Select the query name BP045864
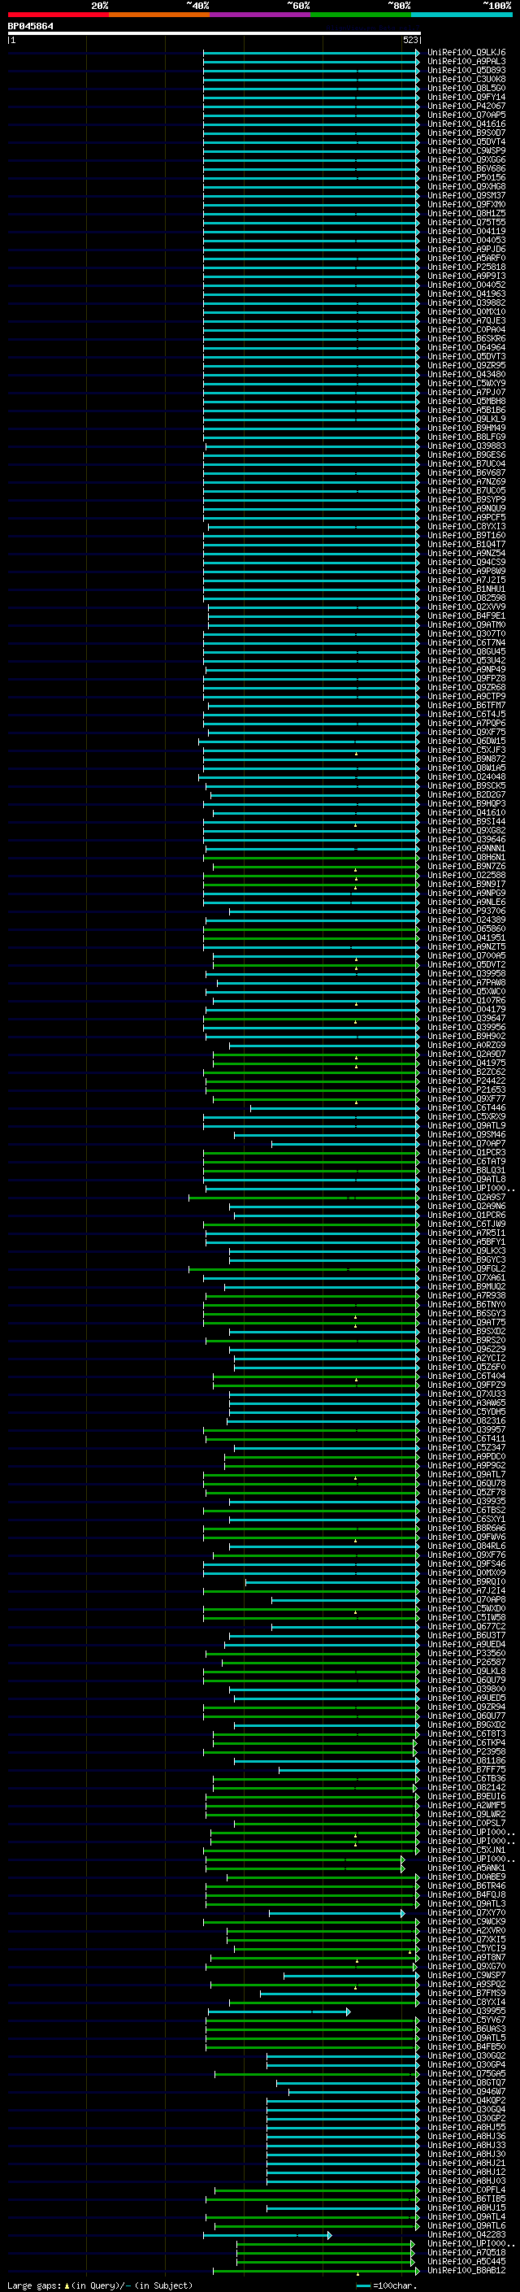520x2292 pixels. [x=30, y=26]
